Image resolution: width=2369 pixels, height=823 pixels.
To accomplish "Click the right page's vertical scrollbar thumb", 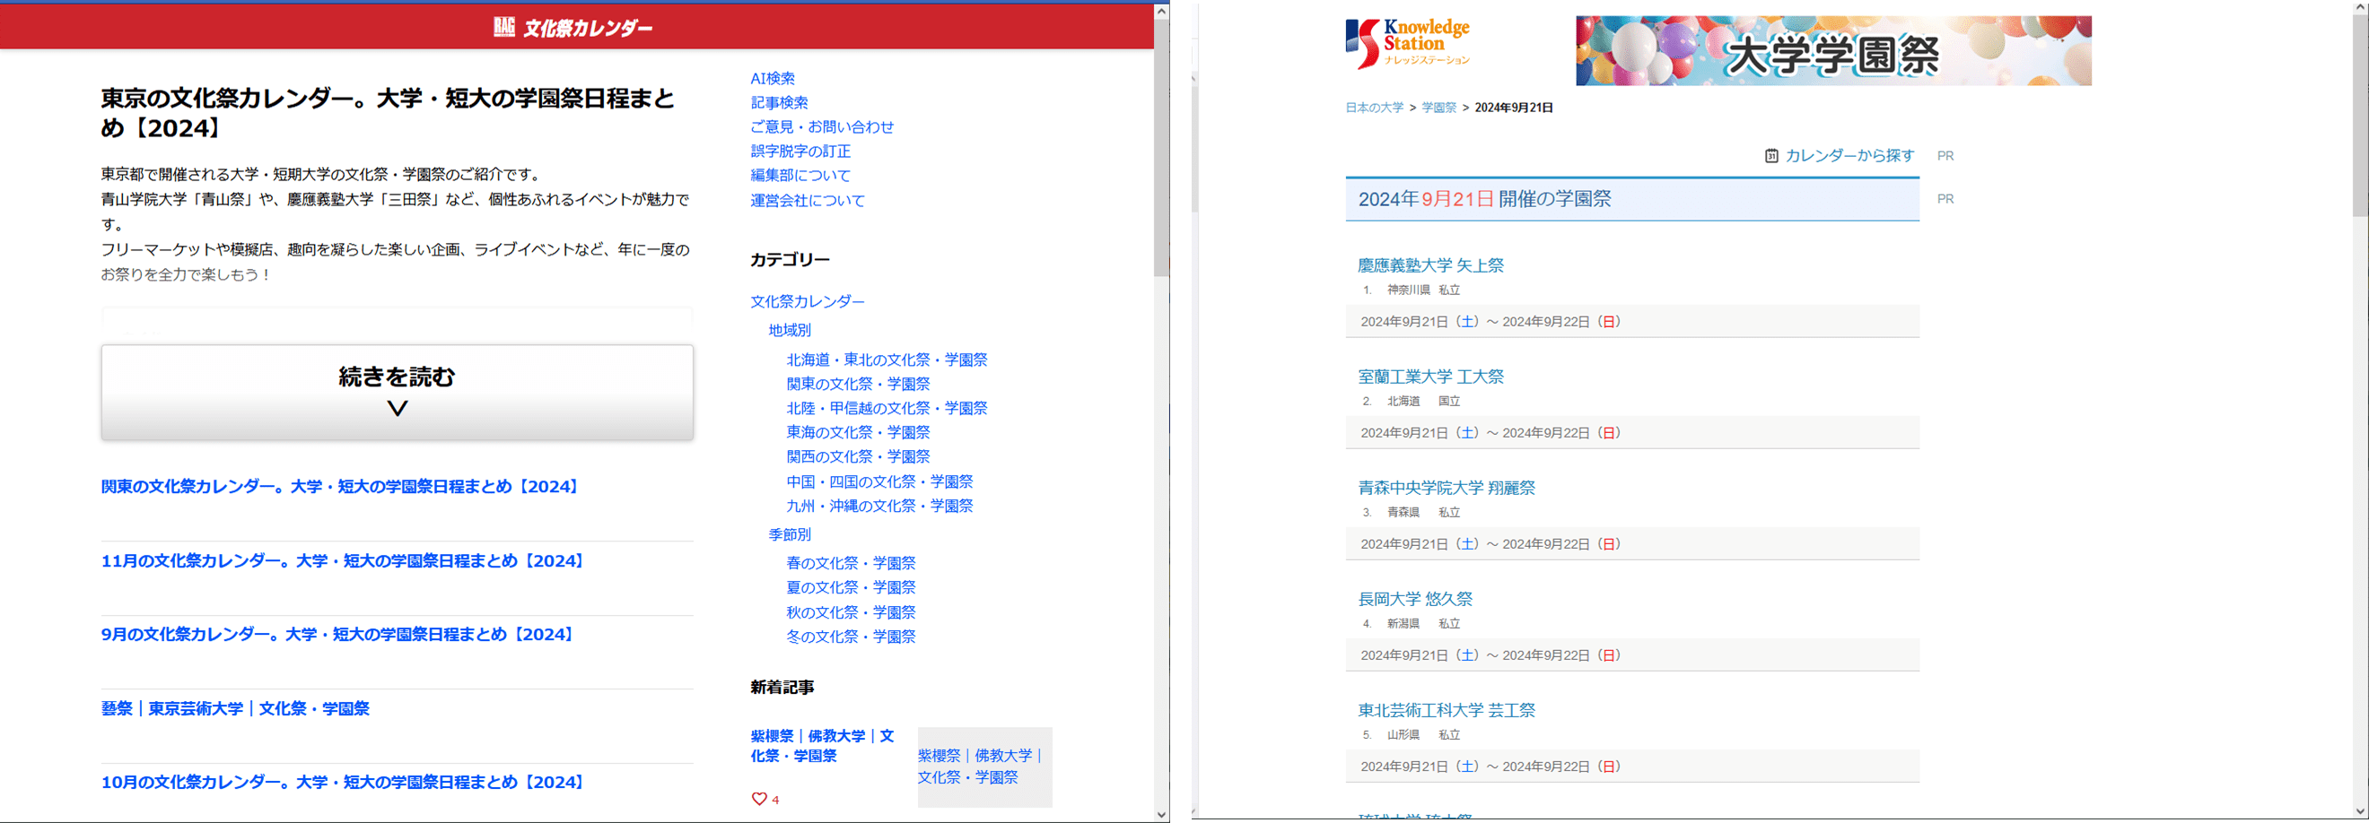I will [2361, 115].
